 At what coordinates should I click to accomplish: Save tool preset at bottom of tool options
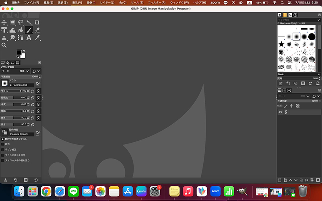click(x=6, y=180)
